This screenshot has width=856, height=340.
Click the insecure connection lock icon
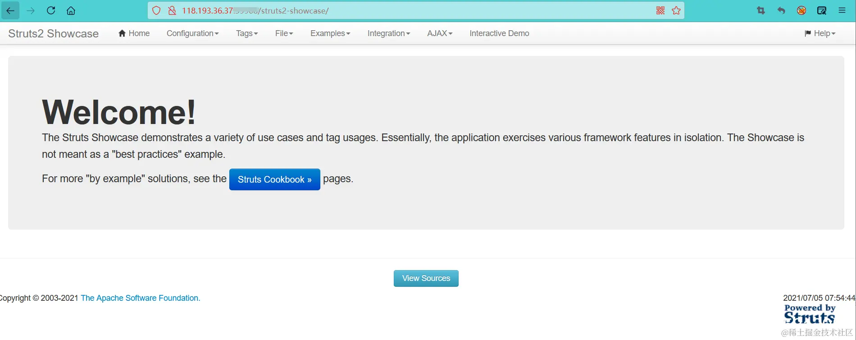point(172,10)
